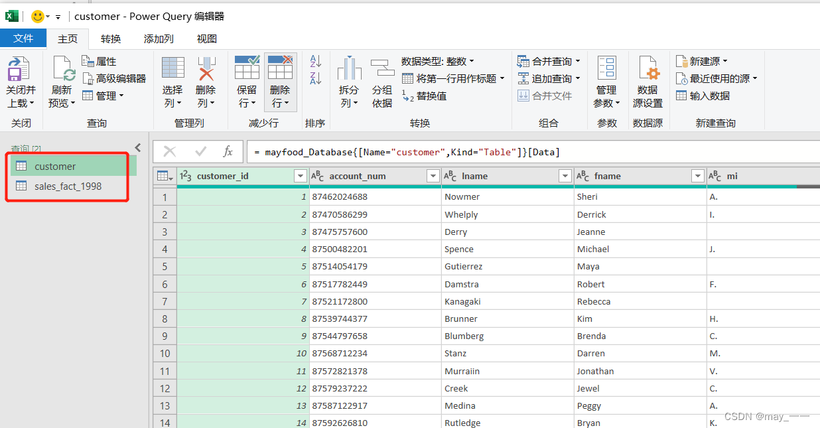Click the Split Column (拆分列) icon
The image size is (820, 428).
pyautogui.click(x=349, y=68)
